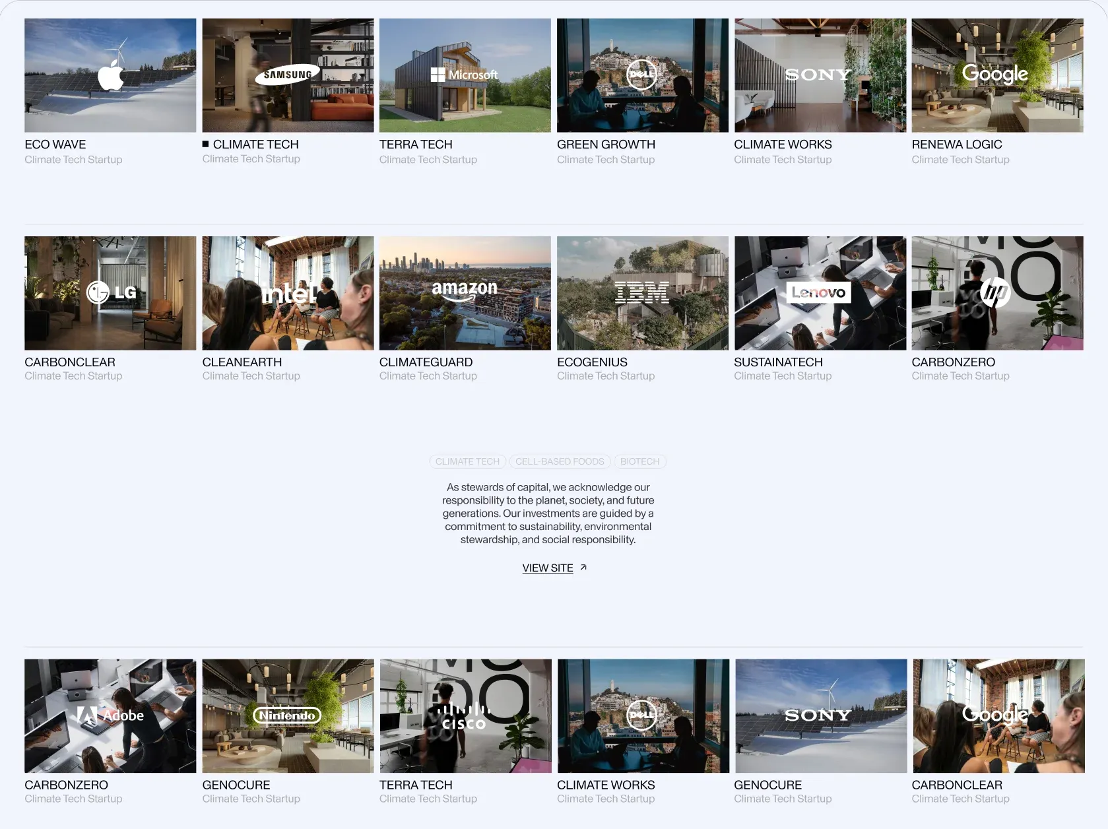Select the CLIMATE TECH filter tag
The image size is (1108, 829).
point(467,461)
